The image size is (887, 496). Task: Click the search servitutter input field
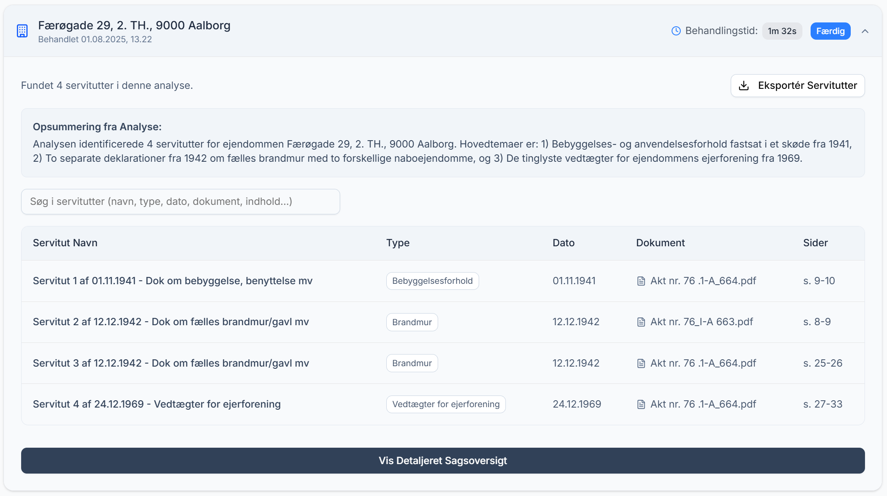click(180, 201)
